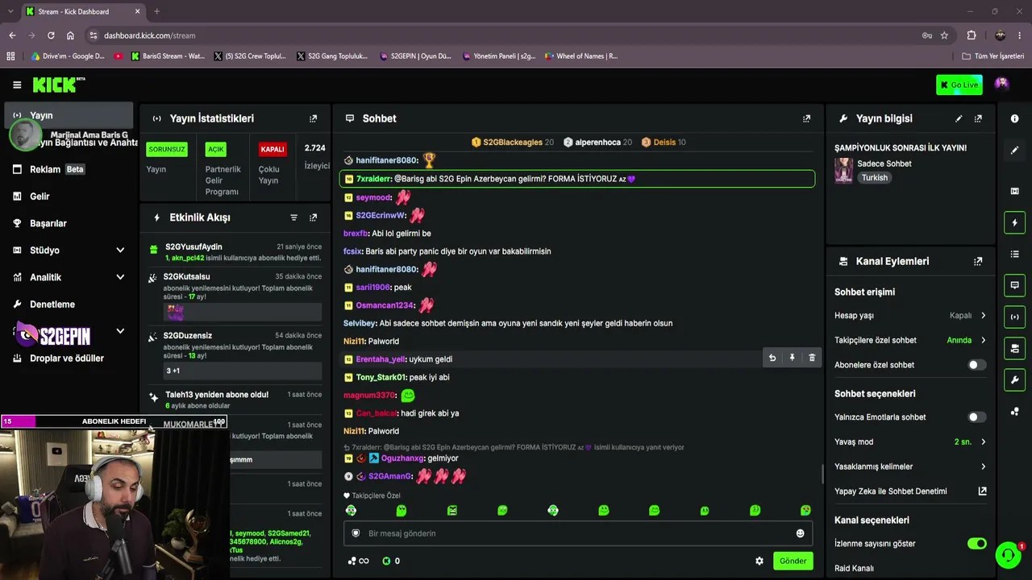
Task: Click the Gönder send button
Action: 793,561
